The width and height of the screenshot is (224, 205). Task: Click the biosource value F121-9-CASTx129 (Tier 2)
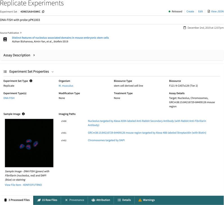pos(183,86)
